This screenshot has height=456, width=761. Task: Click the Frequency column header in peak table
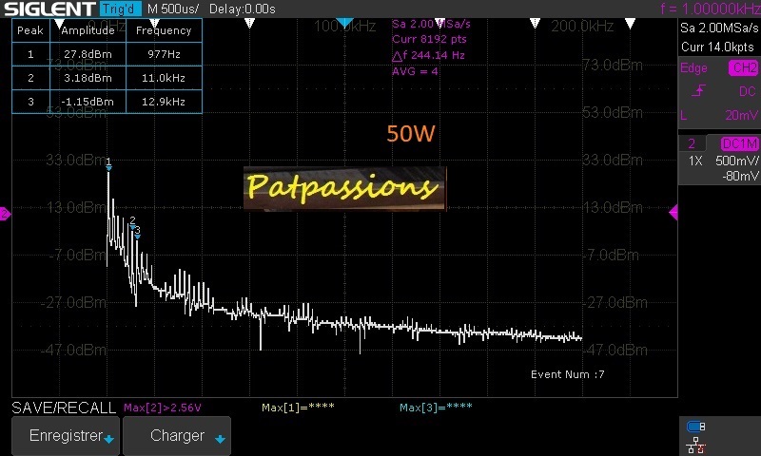coord(163,30)
